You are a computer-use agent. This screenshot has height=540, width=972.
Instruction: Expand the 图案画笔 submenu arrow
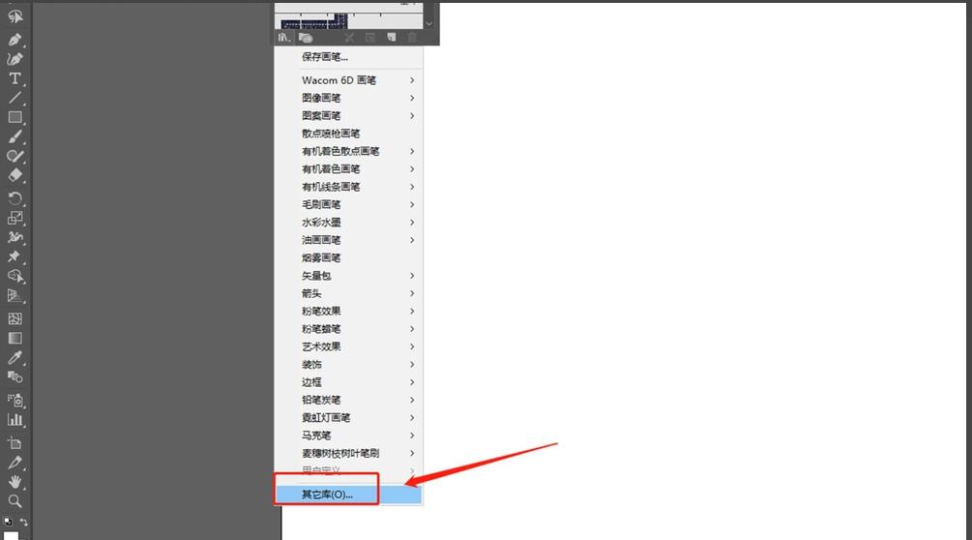412,116
